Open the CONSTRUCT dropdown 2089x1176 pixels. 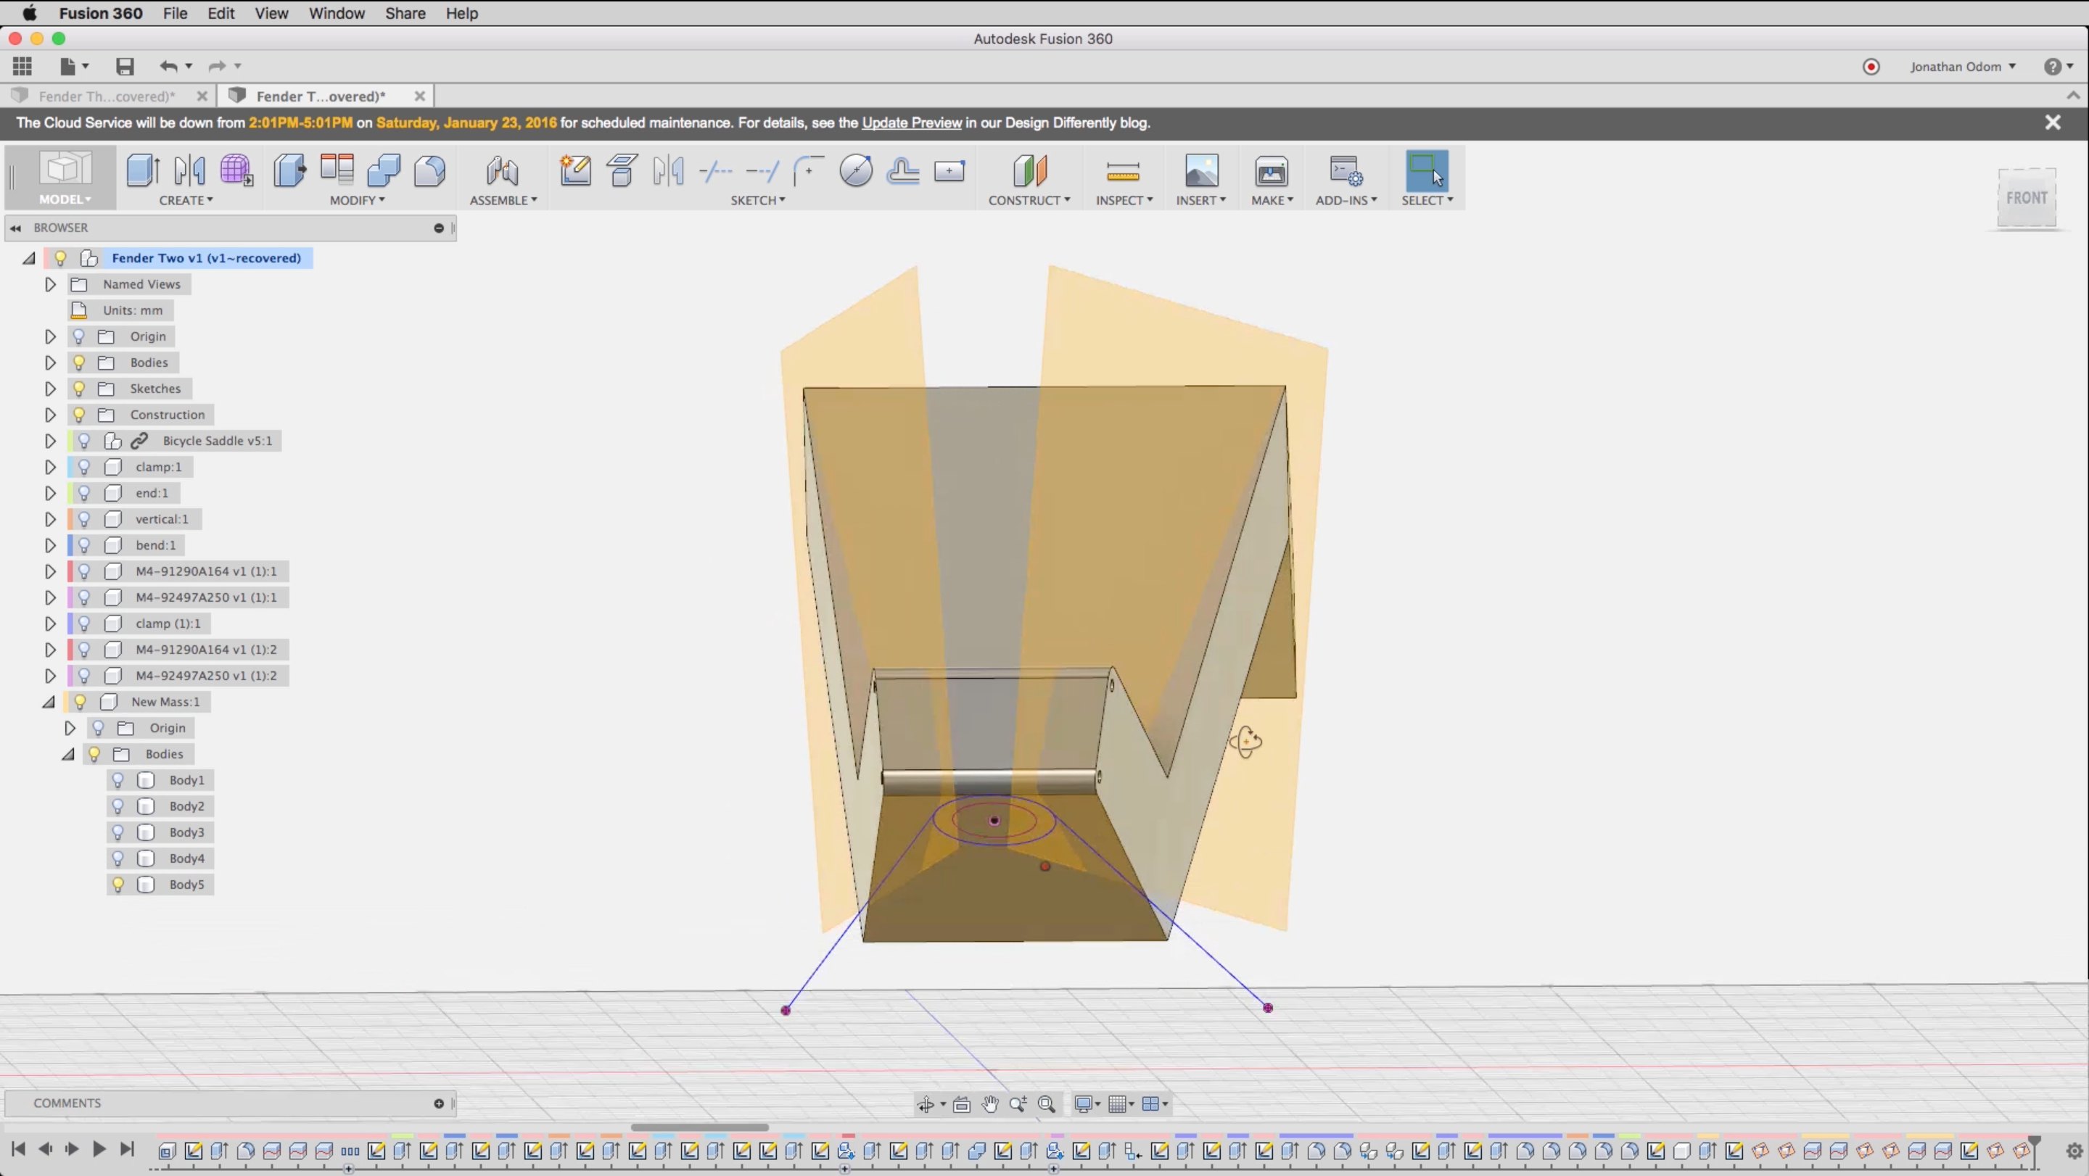(x=1029, y=200)
